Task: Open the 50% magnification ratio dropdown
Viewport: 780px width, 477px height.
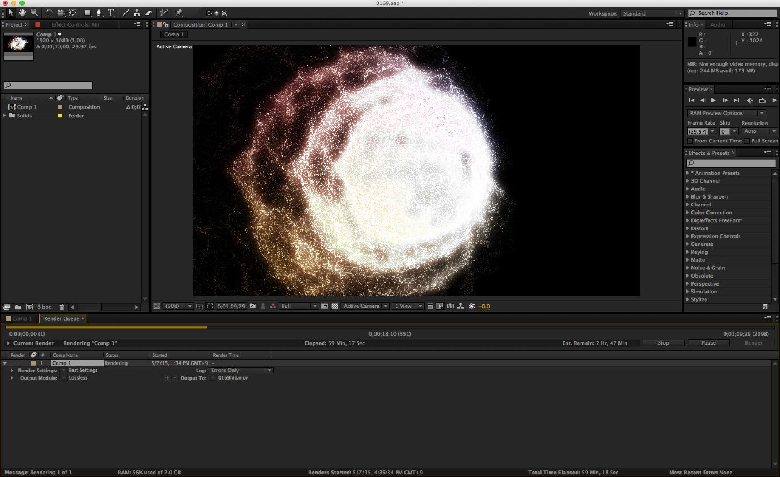Action: 177,306
